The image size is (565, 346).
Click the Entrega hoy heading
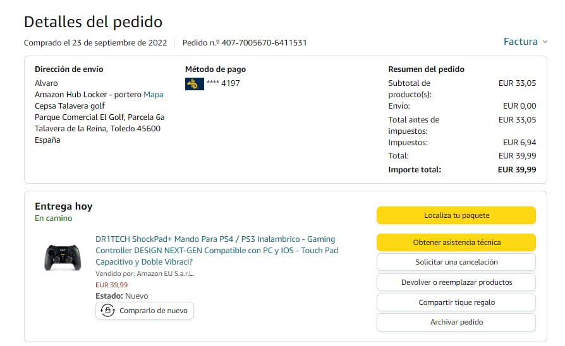[63, 206]
